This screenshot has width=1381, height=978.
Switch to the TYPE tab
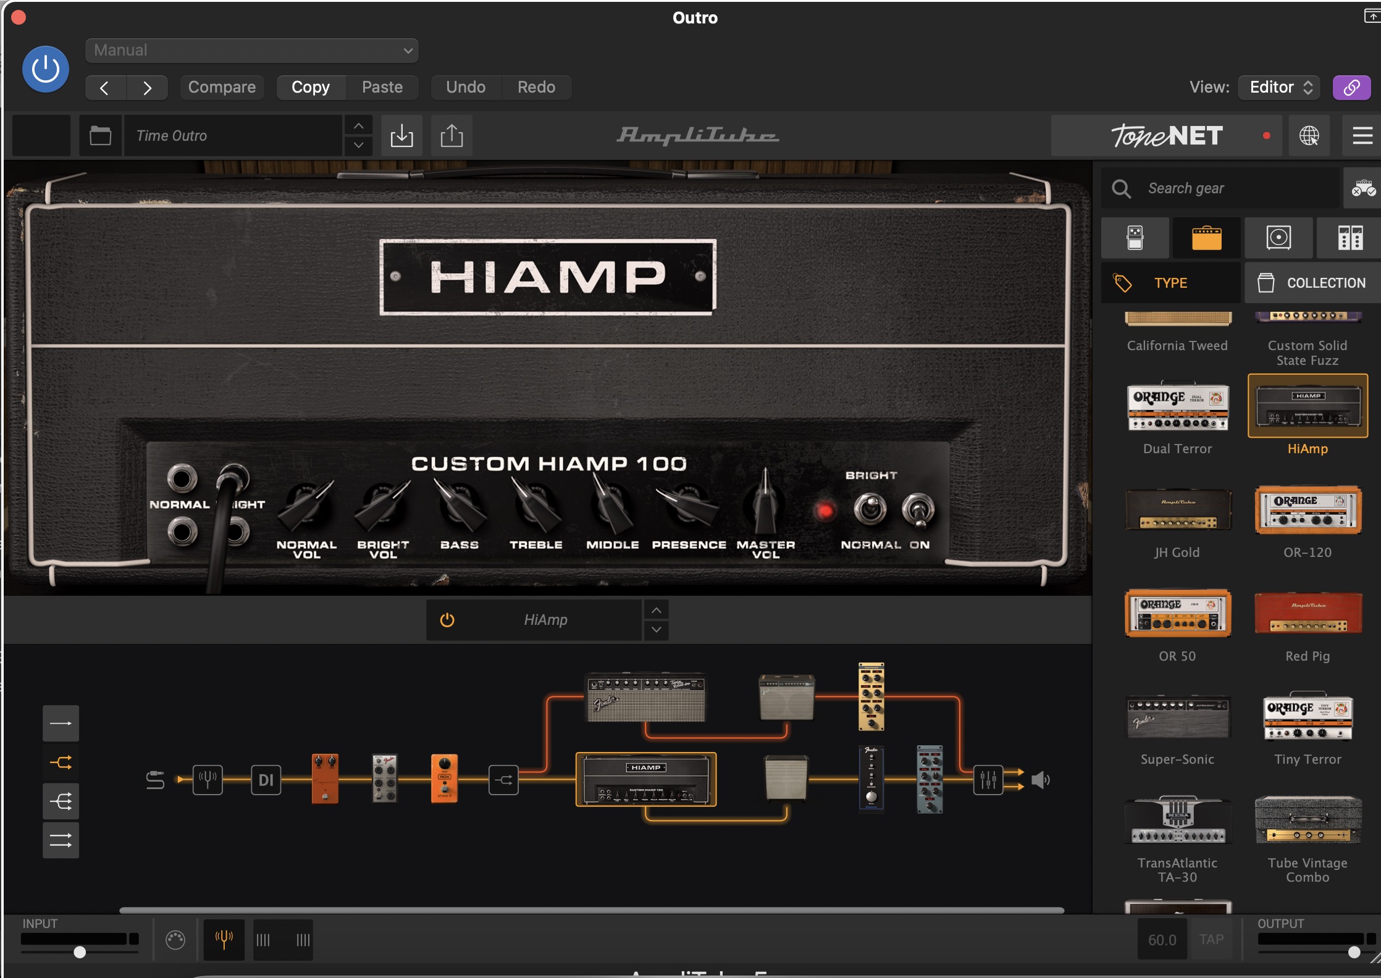click(x=1170, y=283)
